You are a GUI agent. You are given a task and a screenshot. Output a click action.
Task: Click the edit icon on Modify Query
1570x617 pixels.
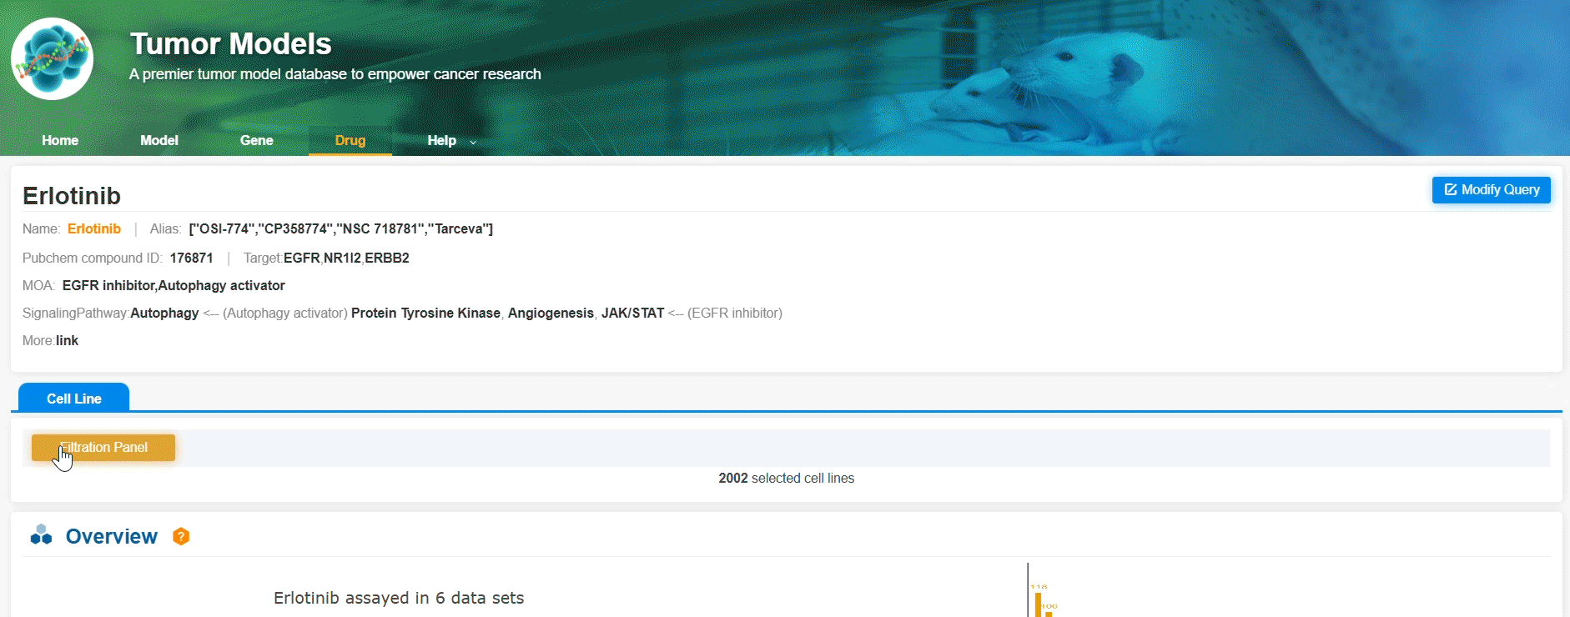click(1450, 190)
